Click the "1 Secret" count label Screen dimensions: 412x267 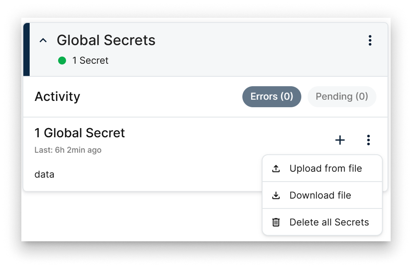(91, 61)
